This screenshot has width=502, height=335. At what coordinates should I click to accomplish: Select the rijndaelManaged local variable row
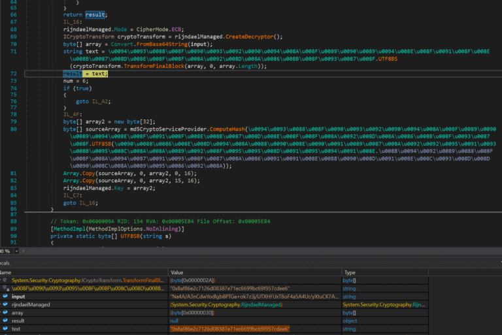(x=214, y=304)
